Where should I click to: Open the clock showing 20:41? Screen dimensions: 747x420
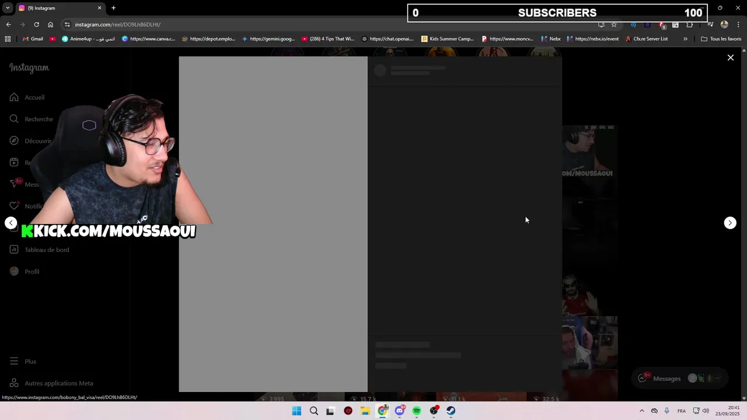[727, 411]
